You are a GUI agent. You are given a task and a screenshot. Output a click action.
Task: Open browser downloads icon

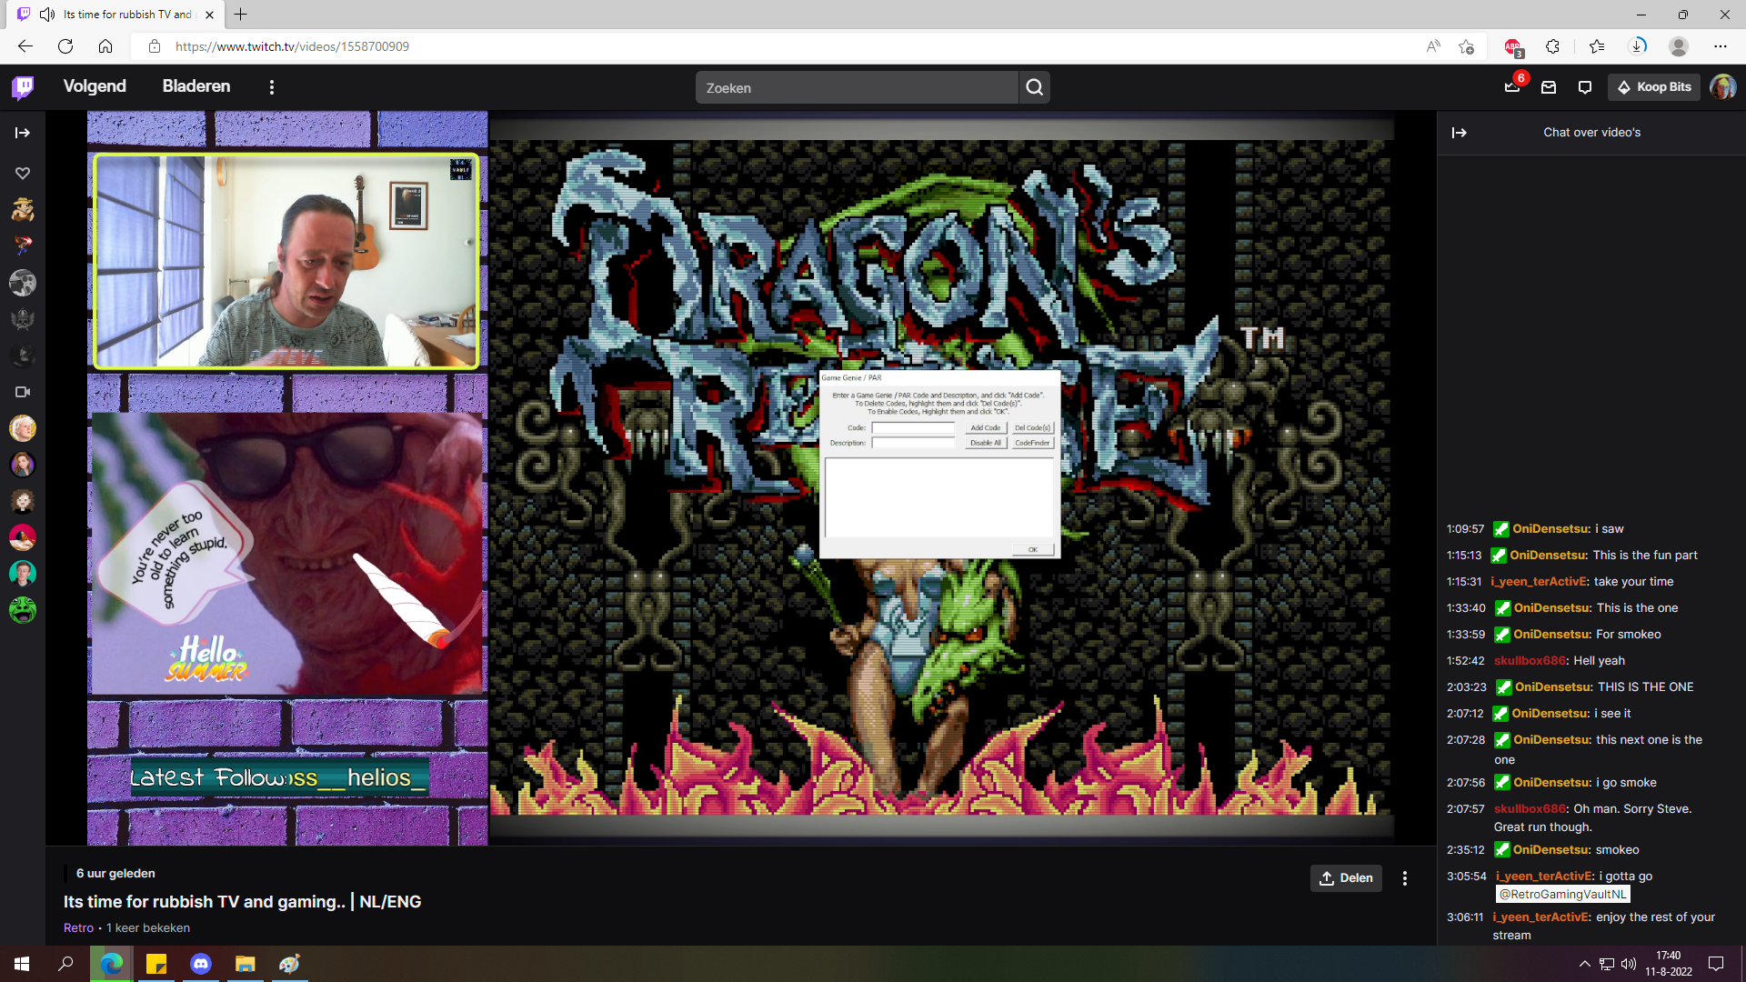click(1637, 46)
